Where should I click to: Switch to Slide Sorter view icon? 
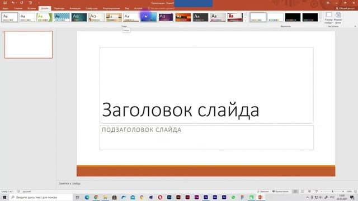(x=302, y=192)
